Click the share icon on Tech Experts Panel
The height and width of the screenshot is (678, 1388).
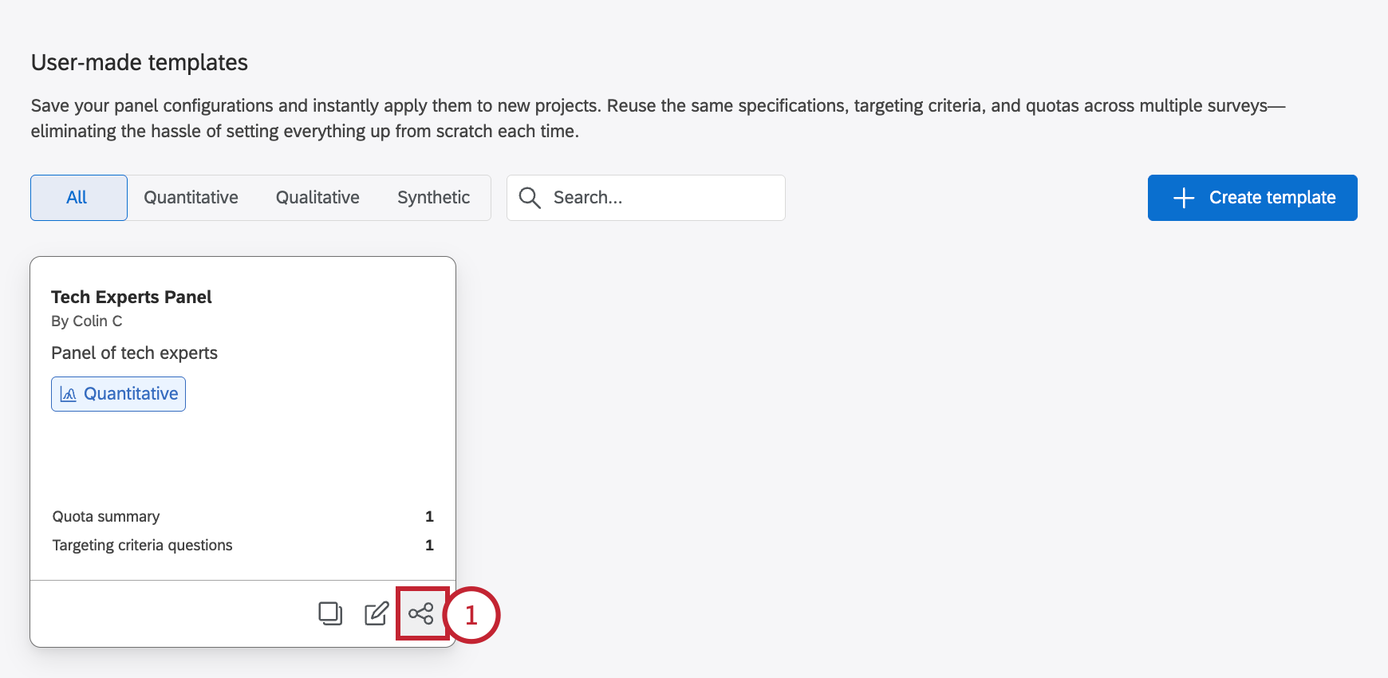tap(421, 613)
